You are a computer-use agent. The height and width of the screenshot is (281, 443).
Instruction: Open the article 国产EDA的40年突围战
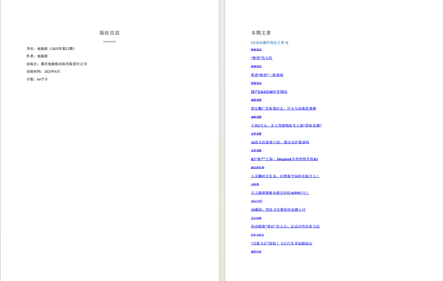(x=269, y=92)
